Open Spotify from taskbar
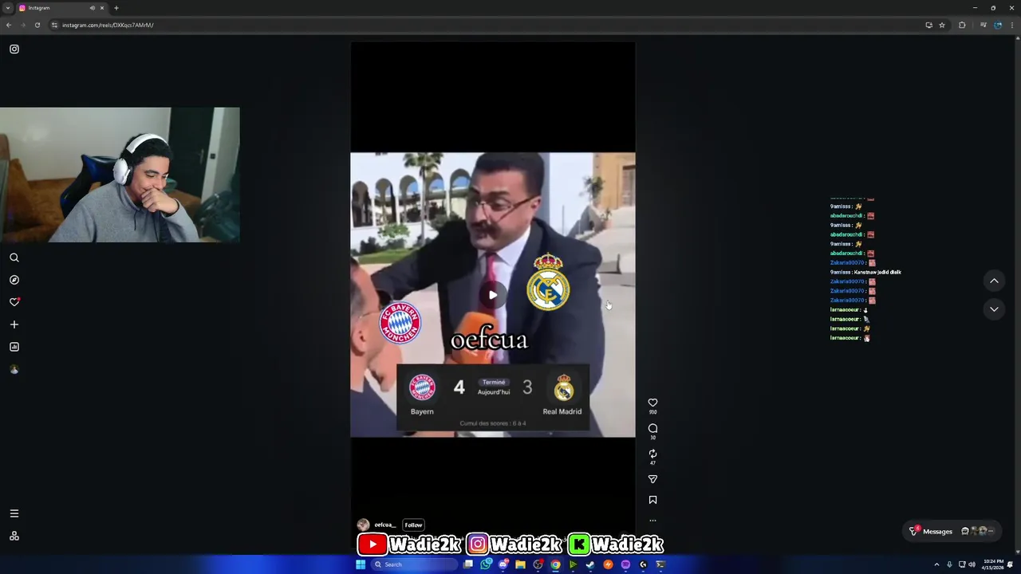Screen dimensions: 1021x574 pos(625,564)
